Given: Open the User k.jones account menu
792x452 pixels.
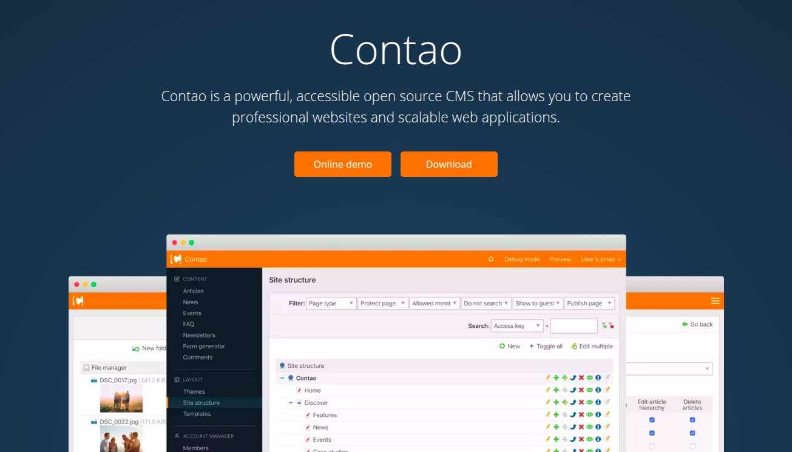Looking at the screenshot, I should point(601,259).
